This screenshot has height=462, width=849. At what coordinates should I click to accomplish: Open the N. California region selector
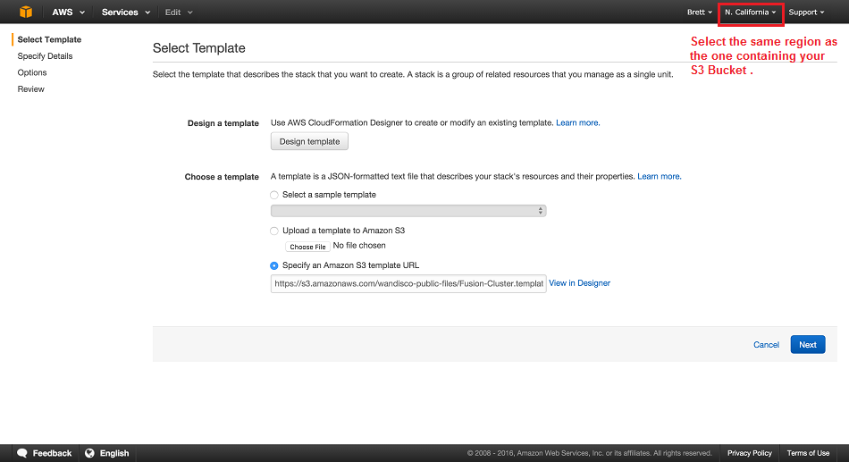751,12
